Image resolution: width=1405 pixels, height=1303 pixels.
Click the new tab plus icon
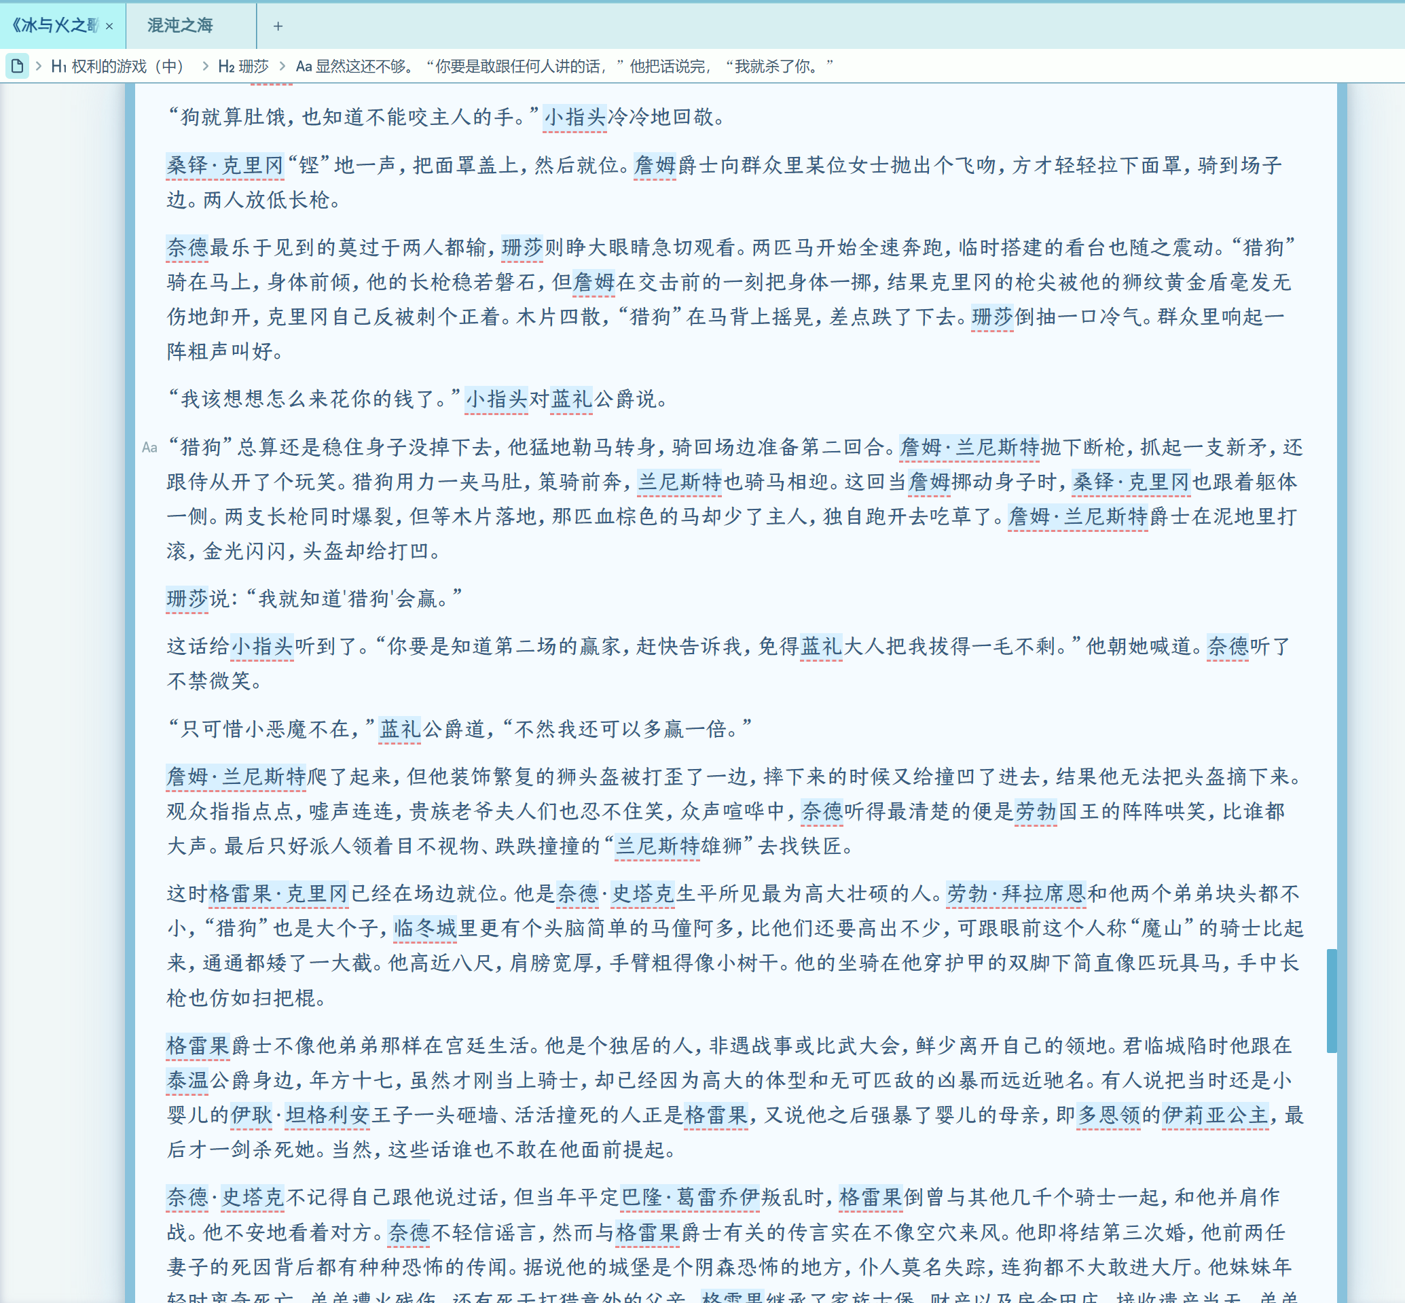(x=278, y=26)
